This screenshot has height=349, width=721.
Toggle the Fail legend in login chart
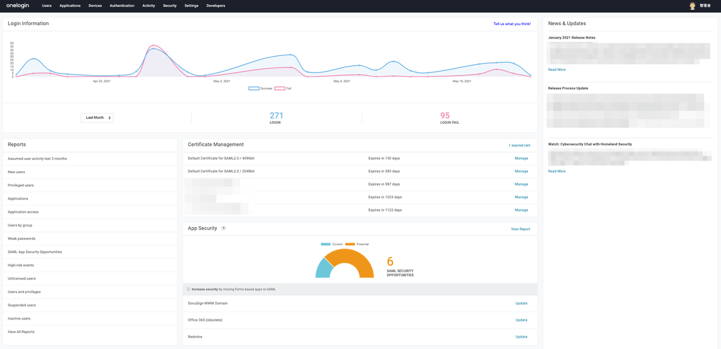283,88
